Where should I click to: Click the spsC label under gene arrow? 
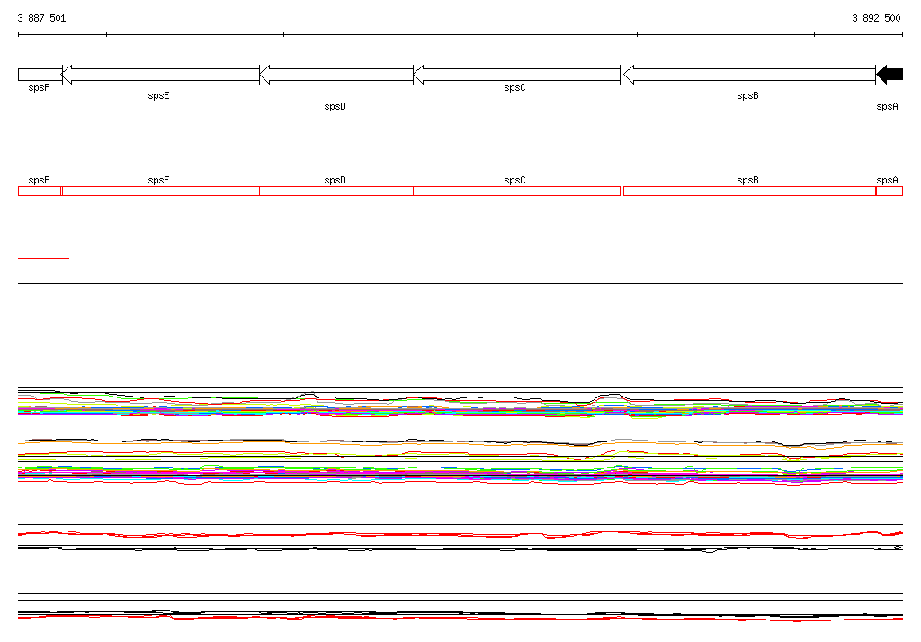point(514,87)
